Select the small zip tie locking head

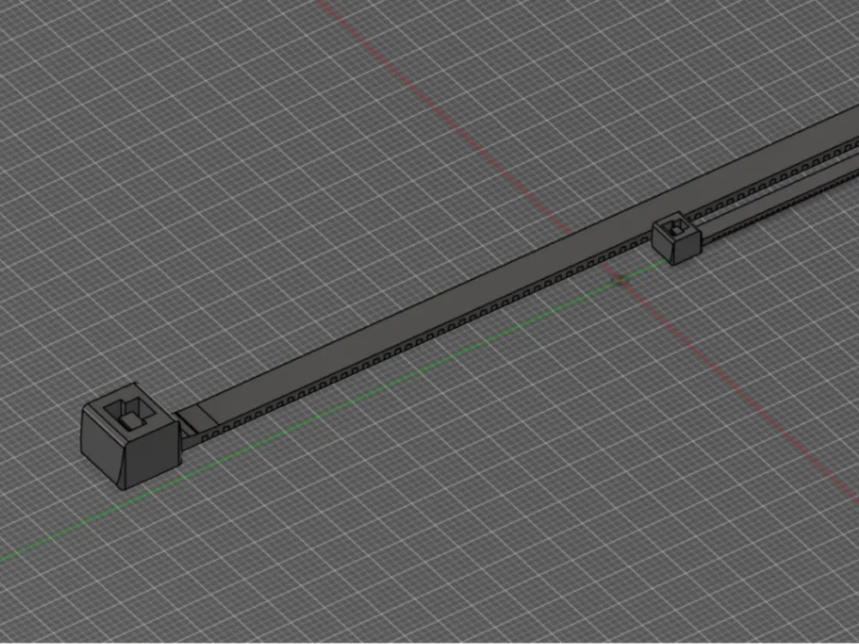click(677, 237)
